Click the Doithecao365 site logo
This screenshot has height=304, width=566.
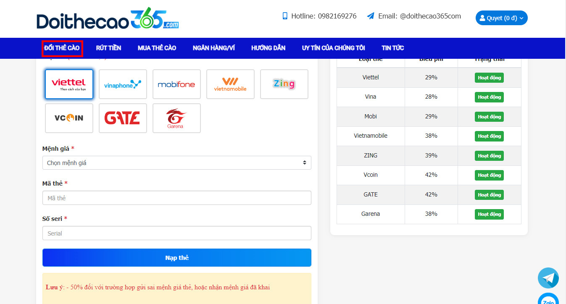[108, 18]
